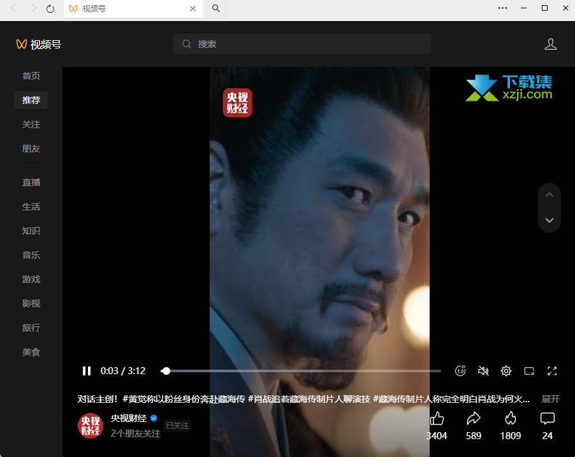Navigate back with left arrow
The height and width of the screenshot is (457, 575).
point(13,8)
